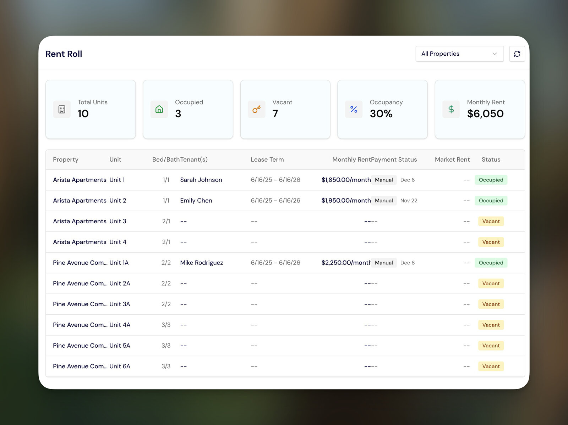Toggle the Manual badge on Mike Rodriguez's row
The height and width of the screenshot is (425, 568).
384,263
